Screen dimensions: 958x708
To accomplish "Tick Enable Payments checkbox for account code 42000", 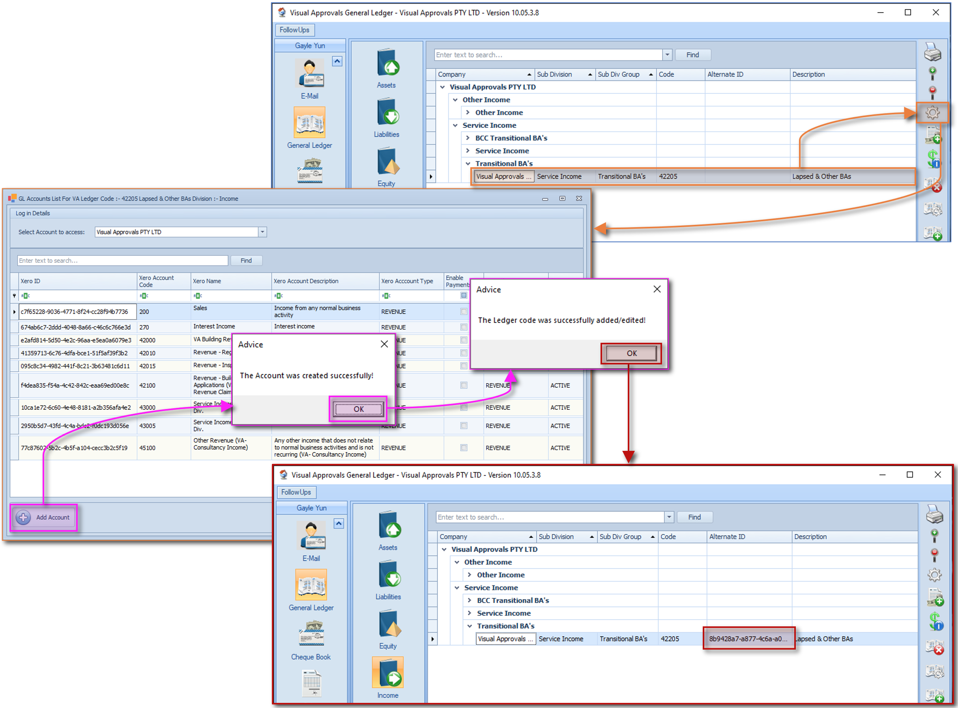I will [463, 340].
